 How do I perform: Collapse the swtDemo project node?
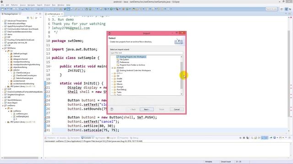pos(3,106)
